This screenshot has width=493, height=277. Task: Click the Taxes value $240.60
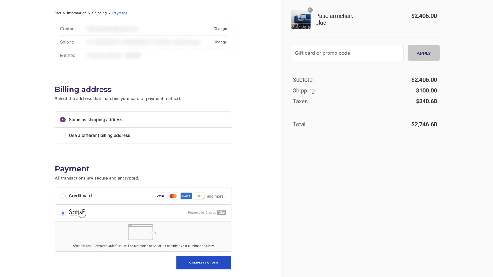(x=426, y=101)
